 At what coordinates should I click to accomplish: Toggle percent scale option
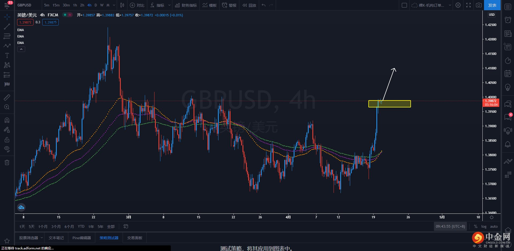(x=475, y=227)
